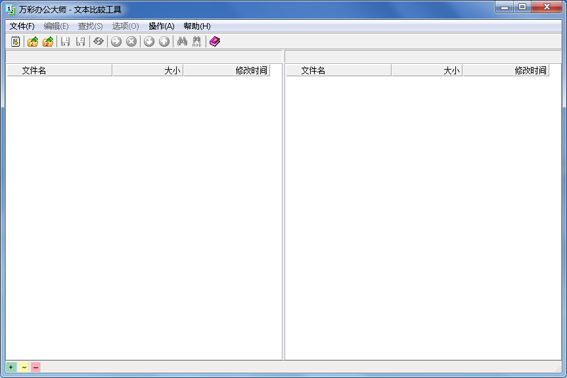The height and width of the screenshot is (378, 567).
Task: Sort left pane by 文件名 column
Action: [59, 70]
